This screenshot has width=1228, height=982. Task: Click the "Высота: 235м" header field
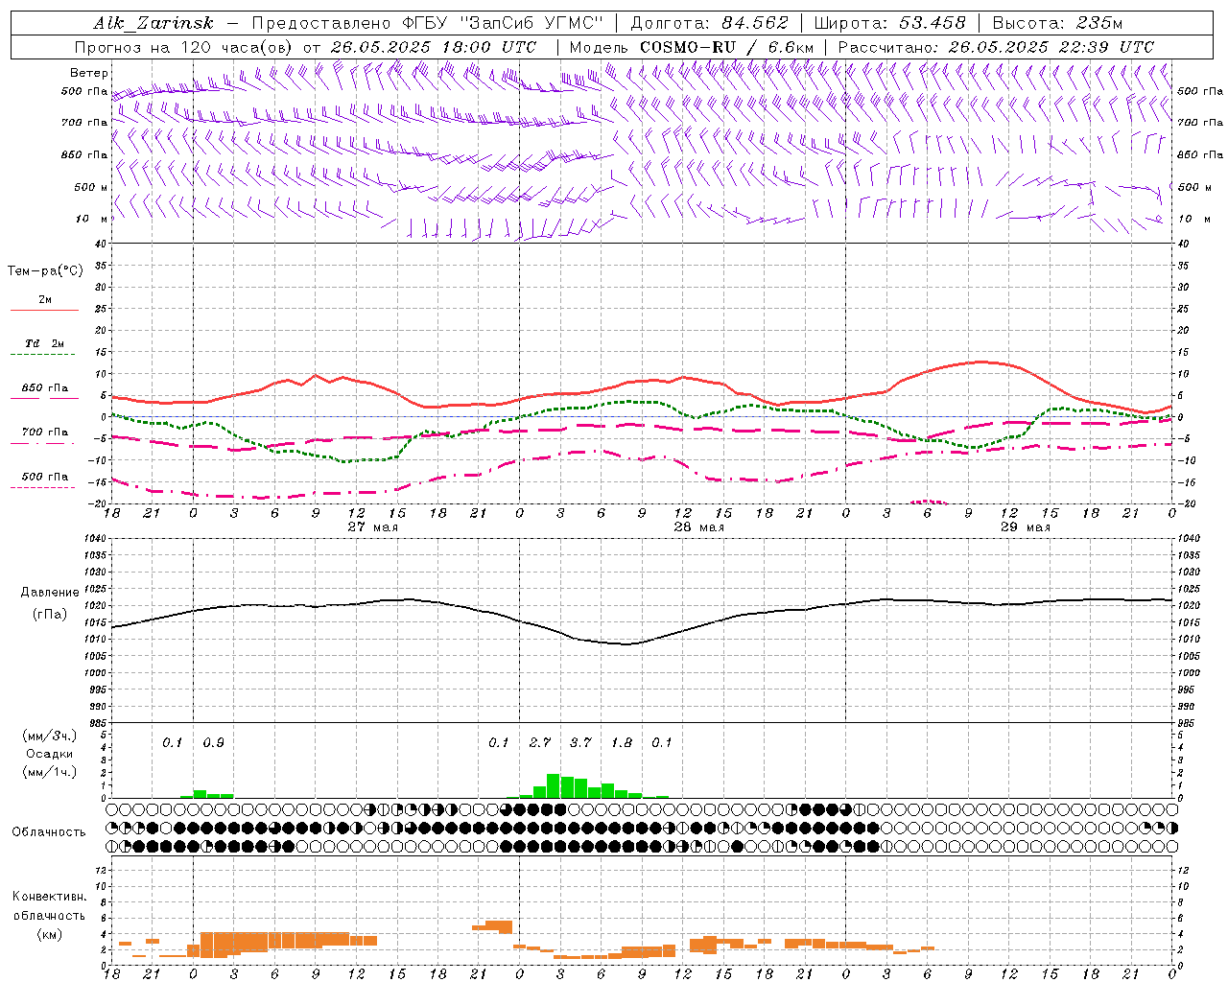point(1056,23)
